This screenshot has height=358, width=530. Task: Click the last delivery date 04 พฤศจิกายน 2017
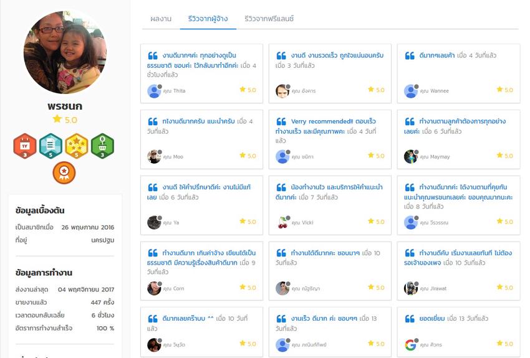coord(86,290)
